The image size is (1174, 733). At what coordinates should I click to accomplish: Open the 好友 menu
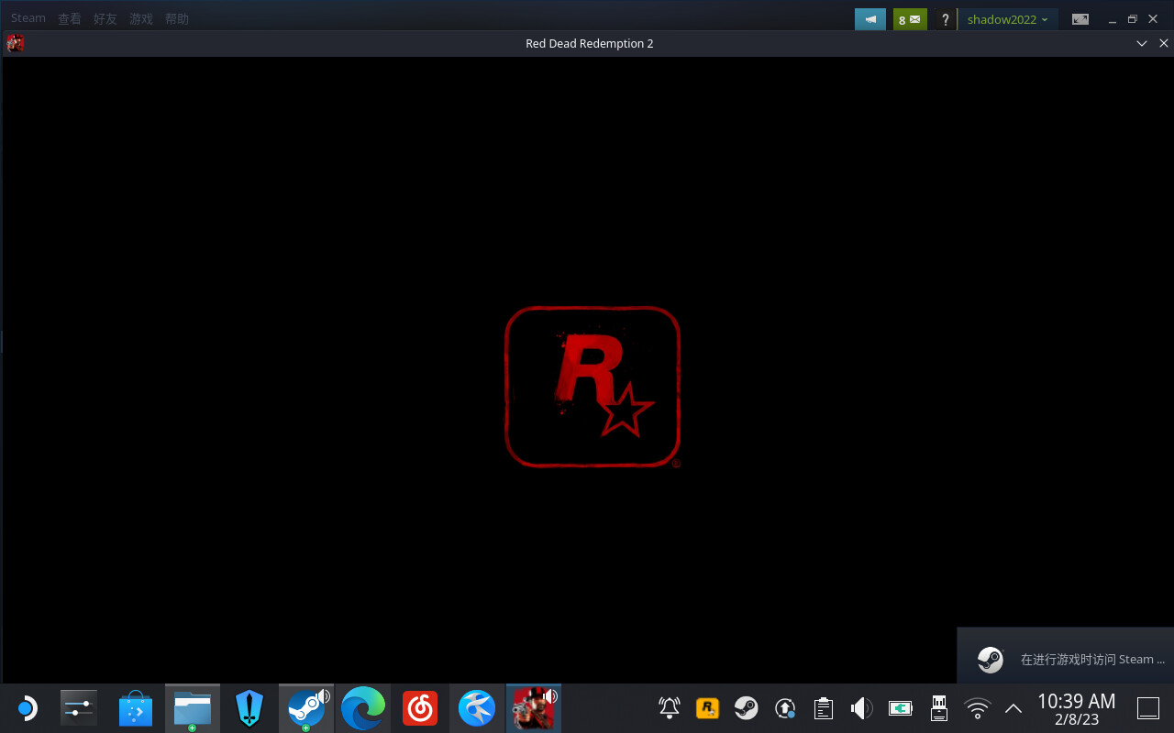pos(105,18)
